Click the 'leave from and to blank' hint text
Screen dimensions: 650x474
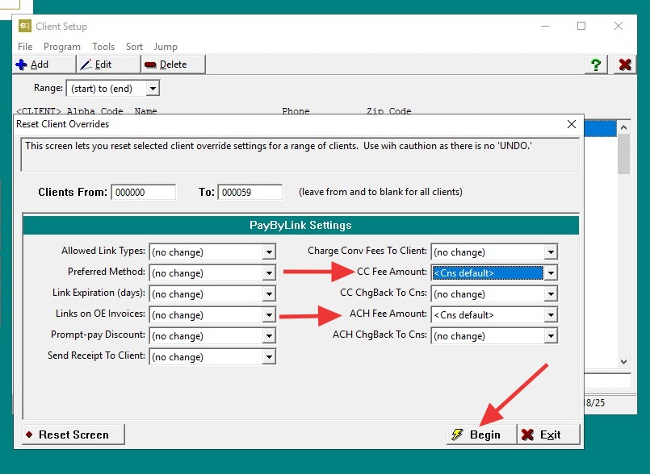pos(380,192)
